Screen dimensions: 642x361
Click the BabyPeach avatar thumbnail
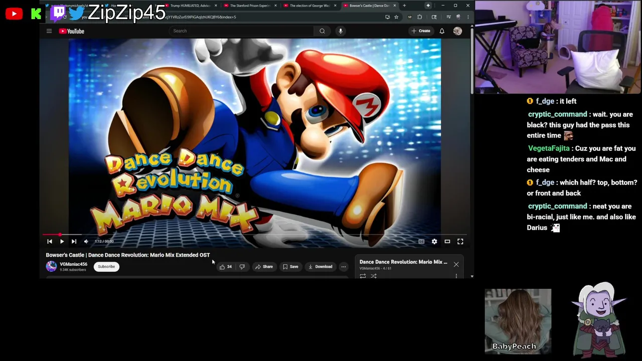518,321
